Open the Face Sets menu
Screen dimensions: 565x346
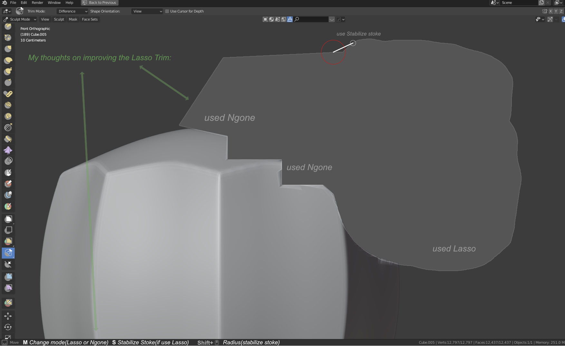[90, 19]
